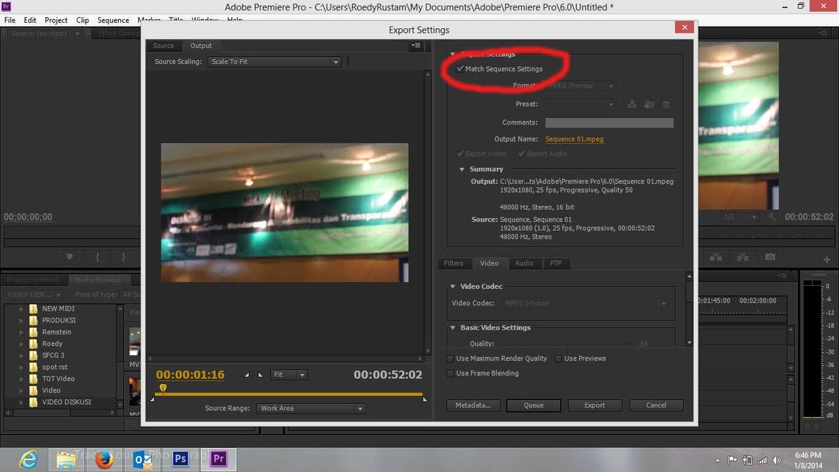
Task: Collapse the Basic Video Settings section
Action: click(x=452, y=328)
